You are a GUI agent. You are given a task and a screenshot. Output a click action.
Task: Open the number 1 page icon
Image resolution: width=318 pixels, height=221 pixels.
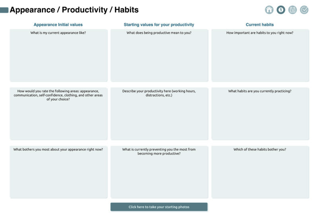281,10
